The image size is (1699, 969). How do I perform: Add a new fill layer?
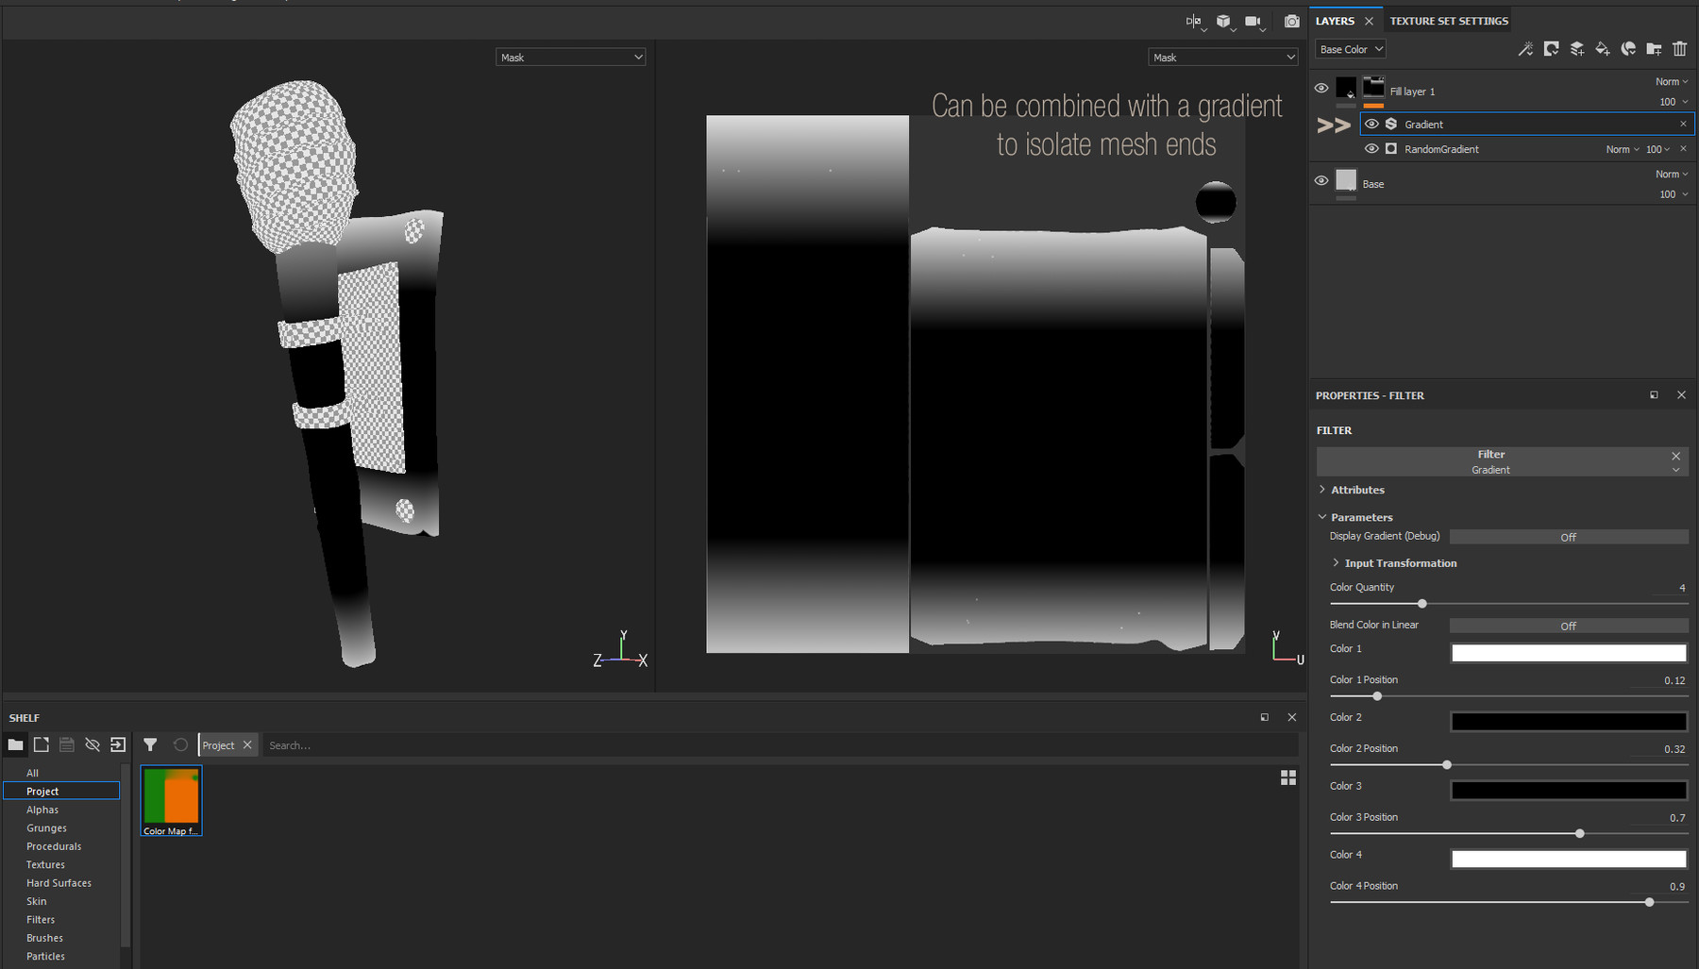tap(1602, 49)
